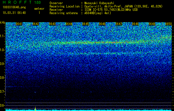Click the A504HB(yagi 4el) antenna text
This screenshot has height=111, width=174.
[98, 13]
